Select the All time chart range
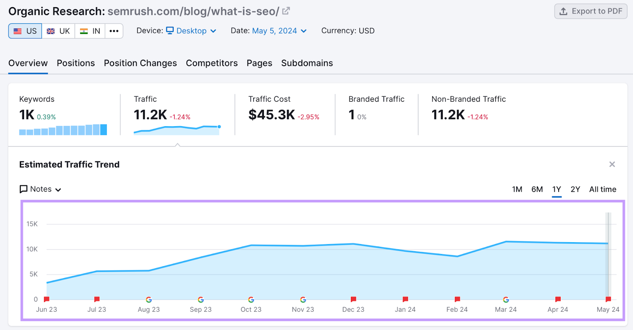 603,189
